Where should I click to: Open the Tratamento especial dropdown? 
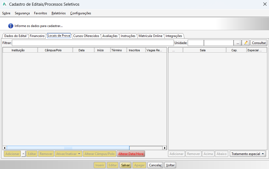click(248, 154)
